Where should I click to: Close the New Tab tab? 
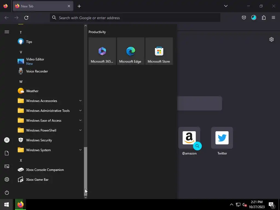[69, 6]
